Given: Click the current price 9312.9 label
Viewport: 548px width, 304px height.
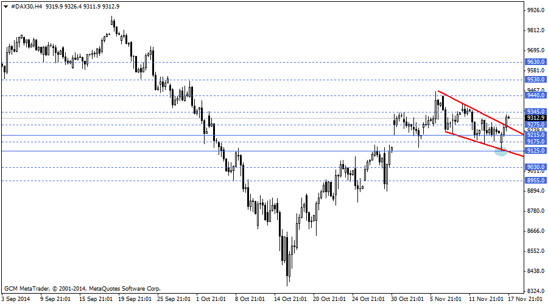Looking at the screenshot, I should [536, 118].
